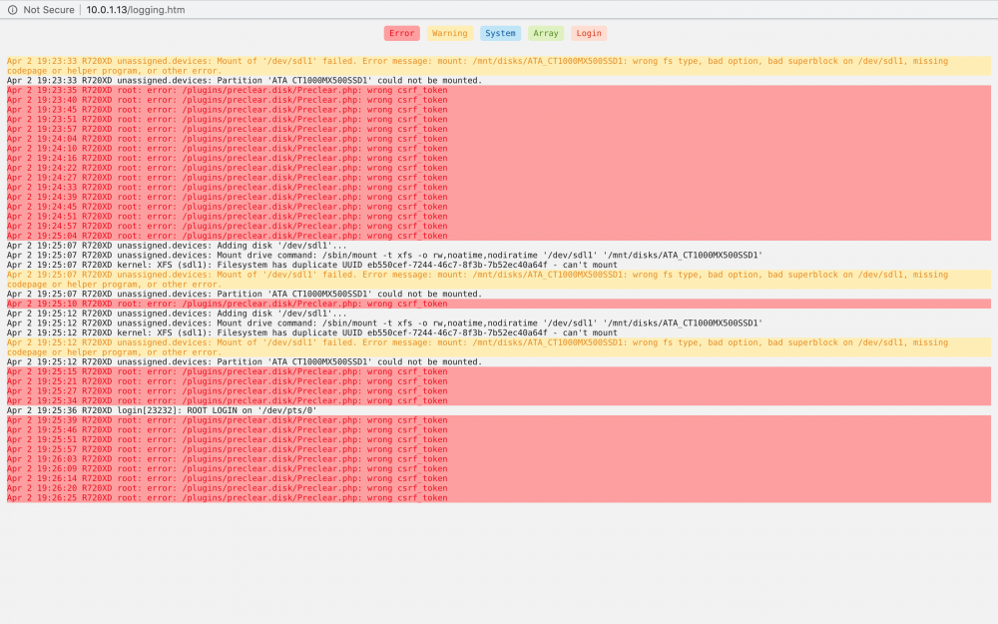Click 19:25:12 kernel XFS duplicate UUID line
Viewport: 998px width, 624px height.
[x=499, y=333]
